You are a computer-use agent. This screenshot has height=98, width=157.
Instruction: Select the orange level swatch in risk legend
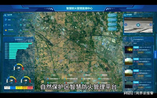point(24,88)
